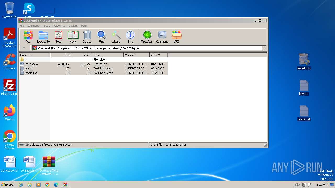Select advicedue.rtf on the desktop

click(9, 164)
